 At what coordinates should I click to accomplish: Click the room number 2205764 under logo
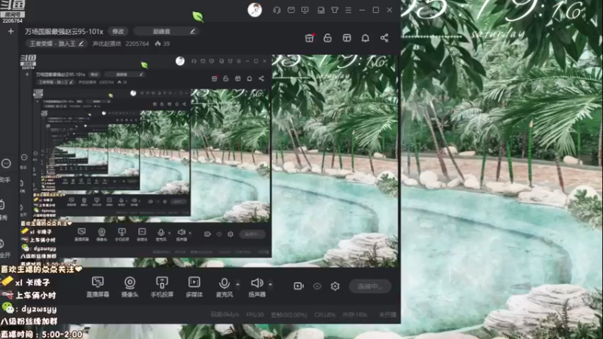coord(12,21)
